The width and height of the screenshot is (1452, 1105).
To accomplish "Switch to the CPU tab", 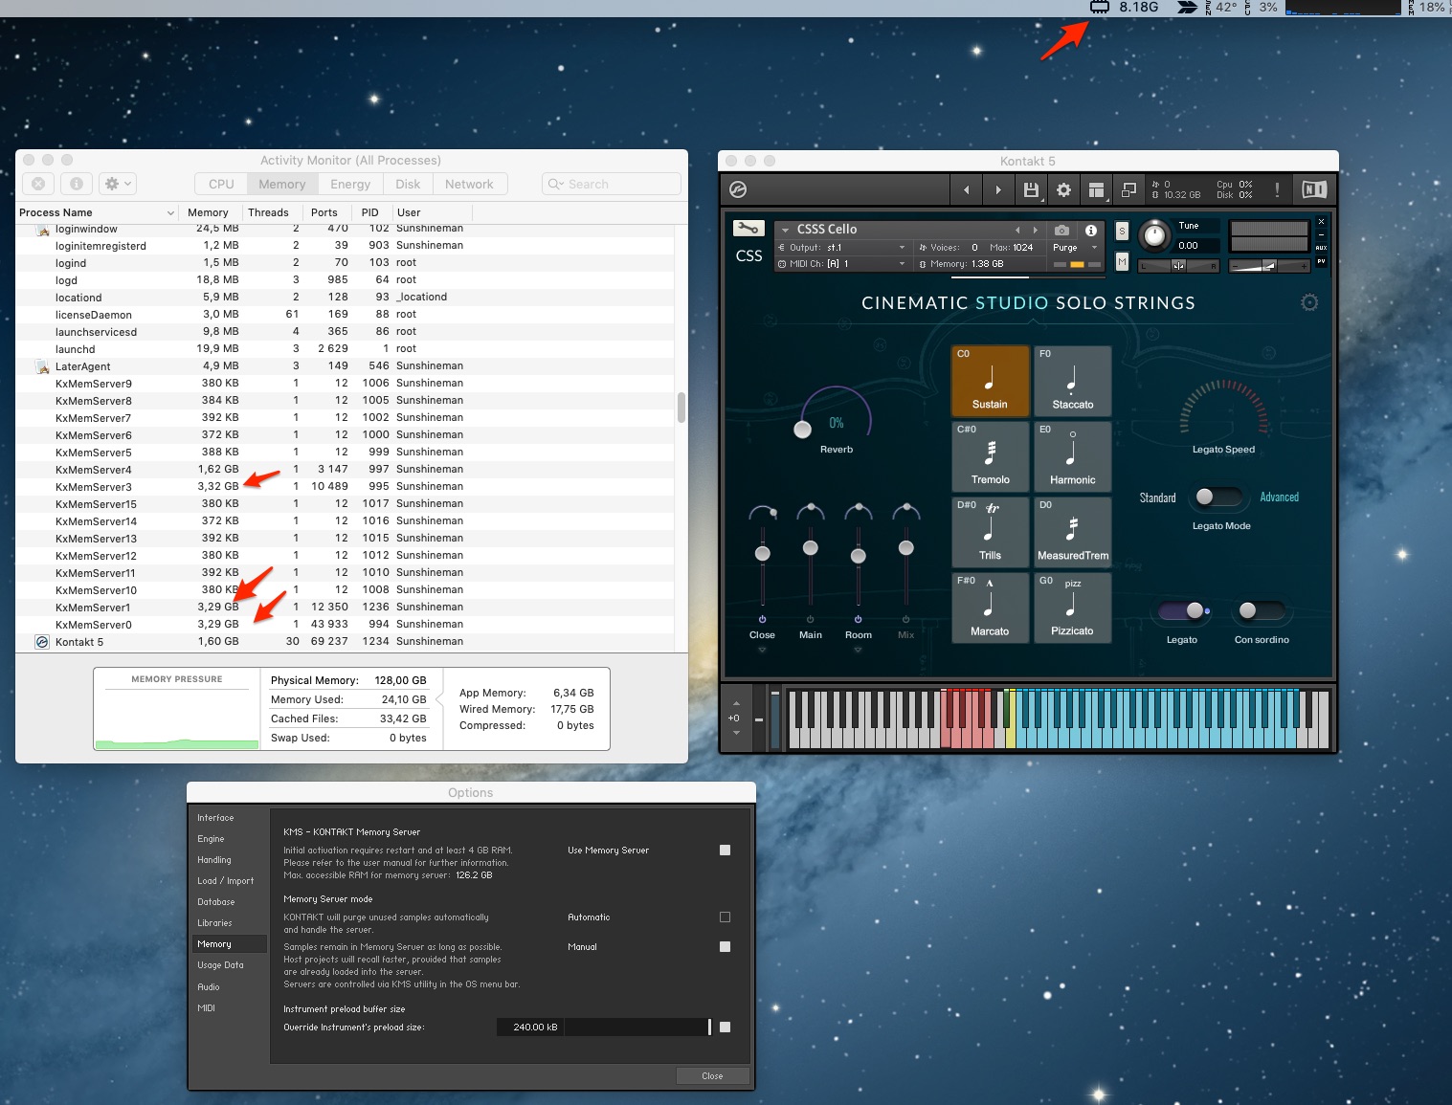I will click(x=221, y=184).
